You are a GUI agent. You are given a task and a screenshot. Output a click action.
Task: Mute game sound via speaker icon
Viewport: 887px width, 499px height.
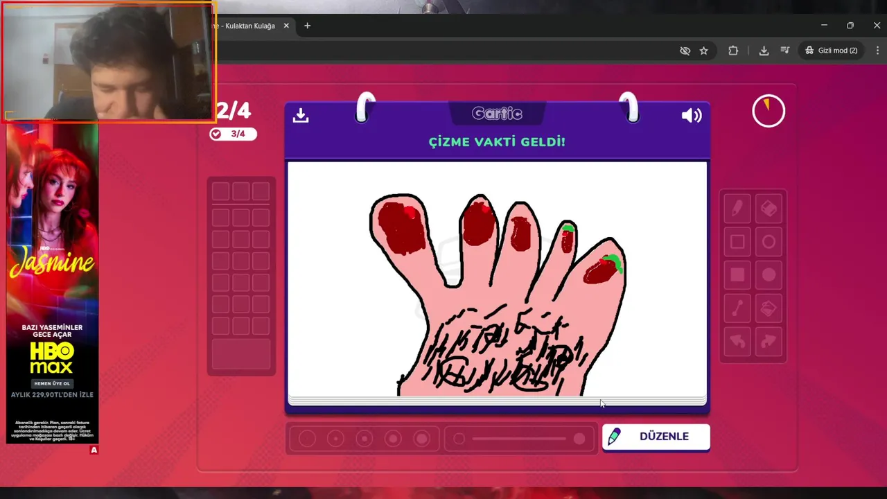[x=692, y=116]
